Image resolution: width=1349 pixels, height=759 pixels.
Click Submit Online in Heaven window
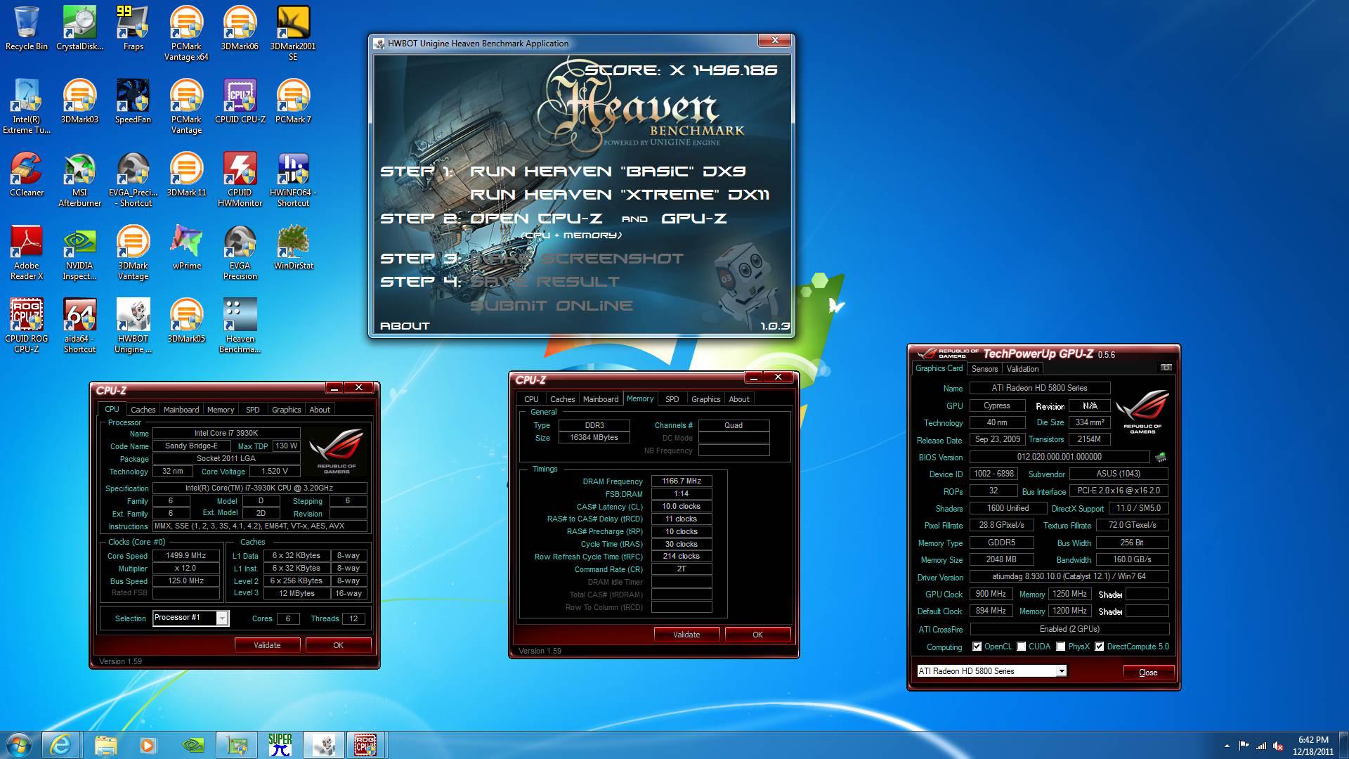coord(552,306)
